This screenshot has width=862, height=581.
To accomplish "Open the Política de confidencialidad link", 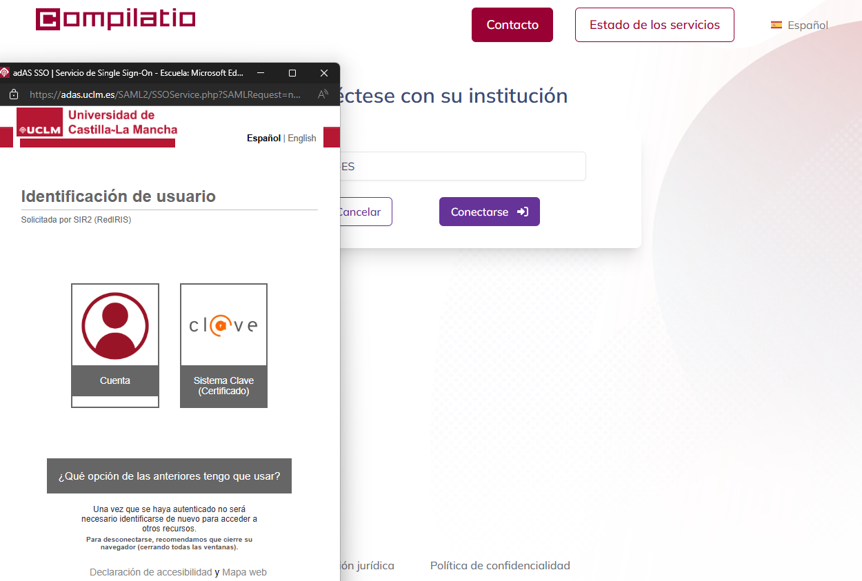I will 500,566.
